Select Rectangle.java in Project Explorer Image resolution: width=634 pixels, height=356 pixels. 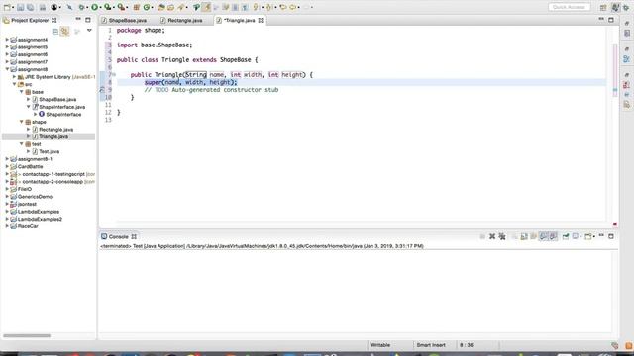[x=55, y=130]
